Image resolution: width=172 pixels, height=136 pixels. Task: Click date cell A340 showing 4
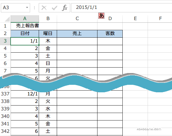25,116
